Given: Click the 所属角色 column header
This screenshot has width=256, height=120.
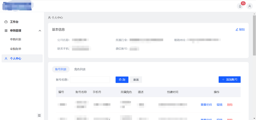Looking at the screenshot, I should pyautogui.click(x=126, y=92).
